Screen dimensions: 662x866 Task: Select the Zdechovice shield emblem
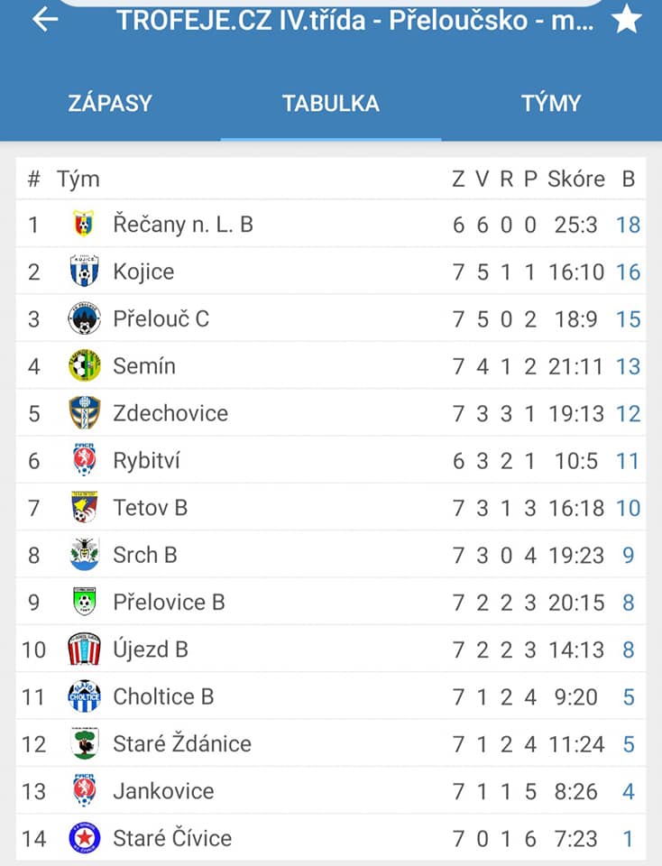tap(84, 412)
